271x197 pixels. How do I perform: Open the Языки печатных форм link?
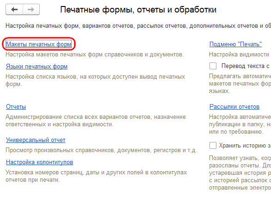(37, 67)
